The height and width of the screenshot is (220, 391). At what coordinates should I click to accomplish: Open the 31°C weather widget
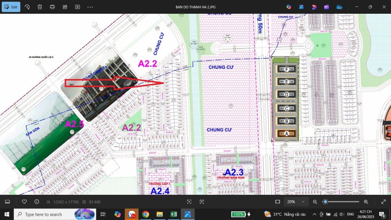tap(285, 214)
